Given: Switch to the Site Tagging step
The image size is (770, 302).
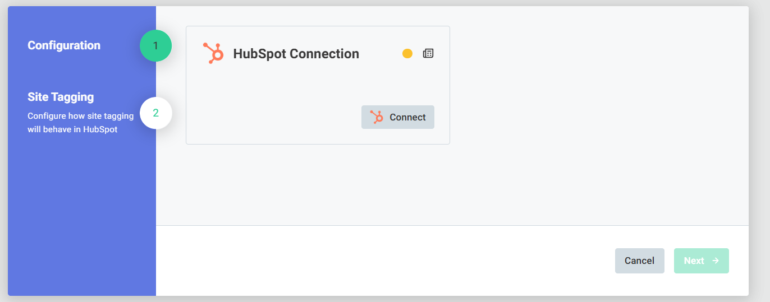Looking at the screenshot, I should [61, 97].
